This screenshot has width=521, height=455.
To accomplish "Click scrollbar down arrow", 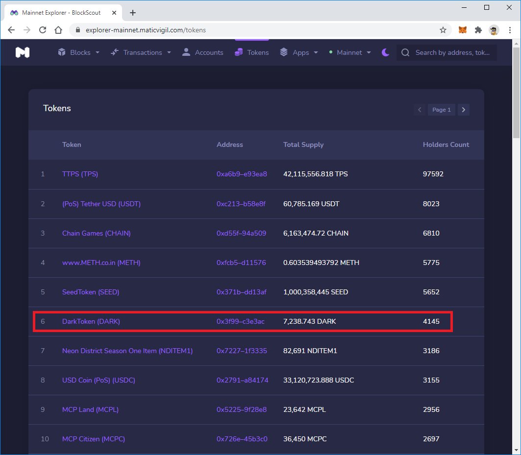I will (x=516, y=451).
